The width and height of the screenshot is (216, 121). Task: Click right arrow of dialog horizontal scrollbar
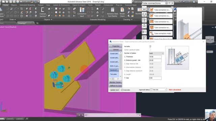118,79
